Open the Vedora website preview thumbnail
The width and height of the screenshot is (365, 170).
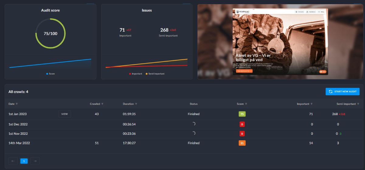[x=280, y=42]
